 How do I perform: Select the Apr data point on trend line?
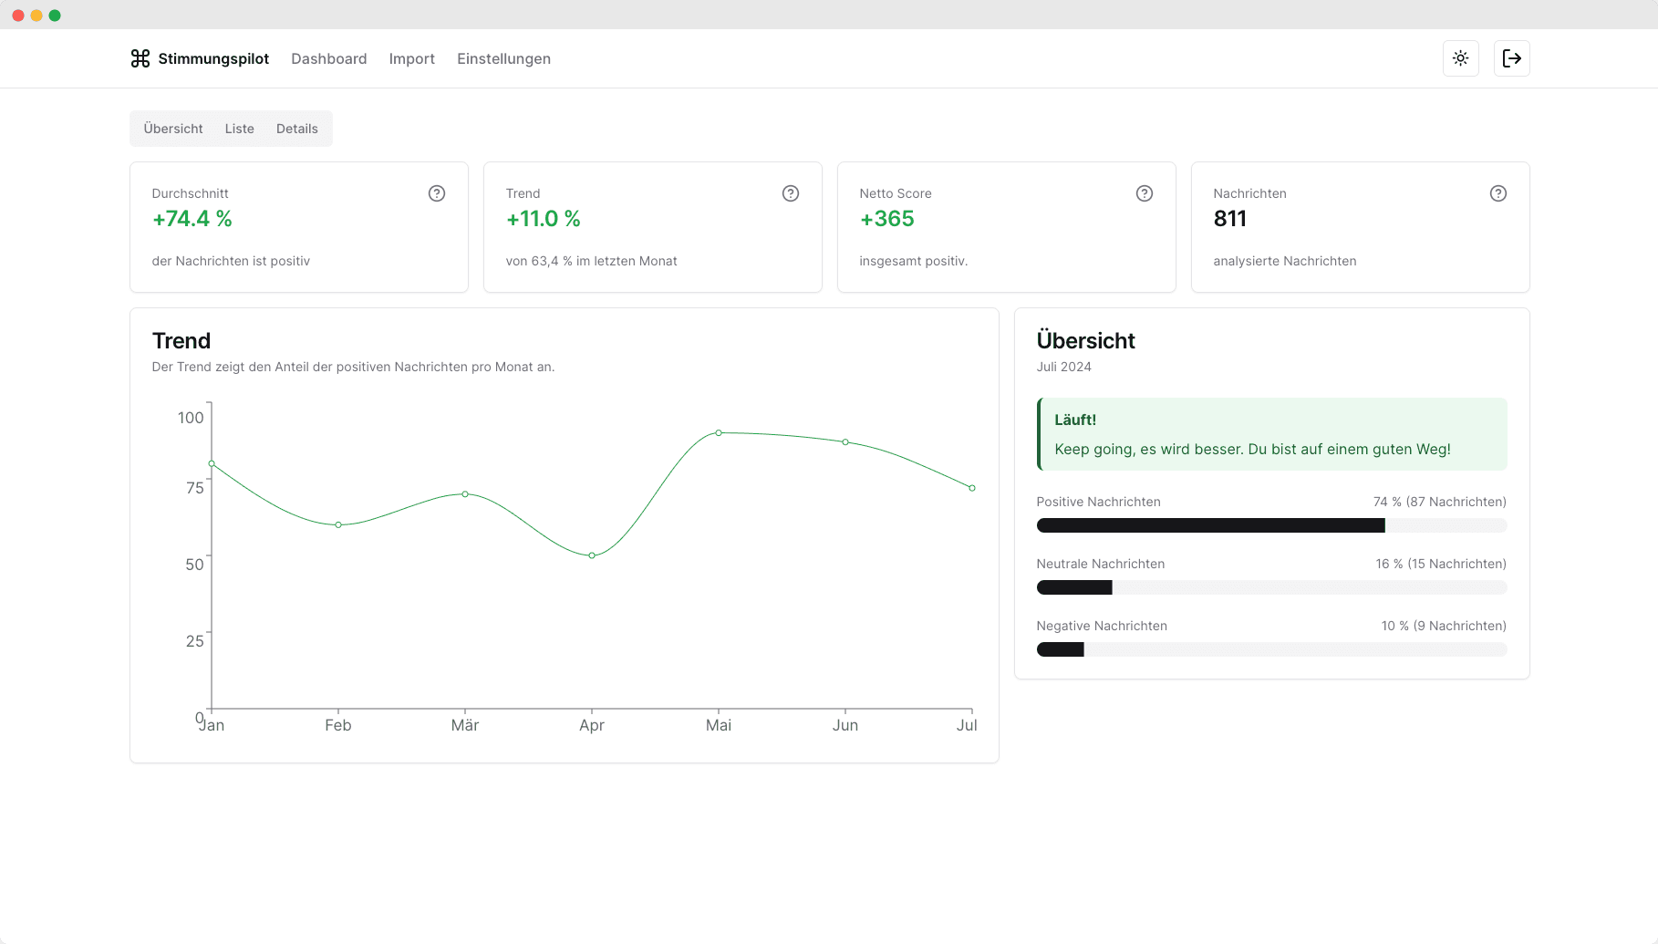(592, 555)
